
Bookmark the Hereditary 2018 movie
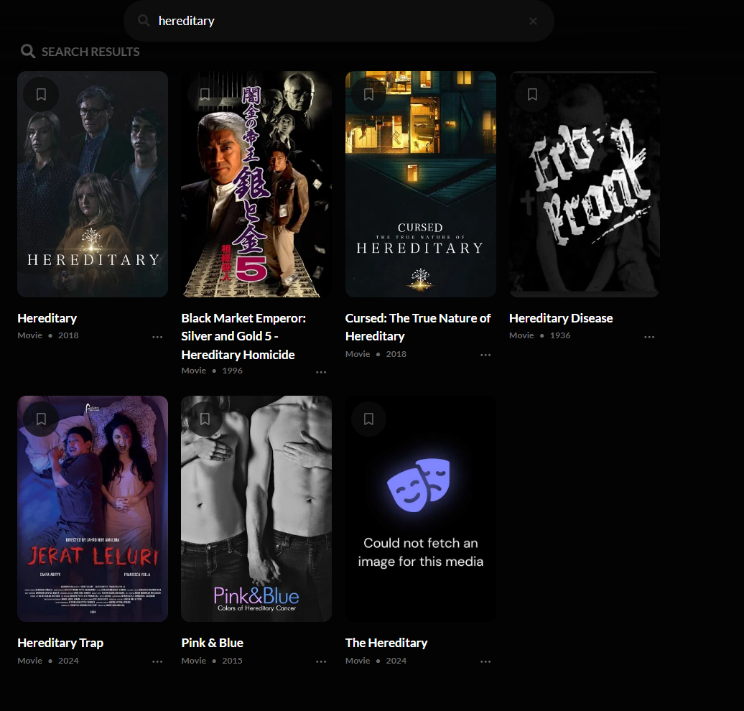[41, 95]
